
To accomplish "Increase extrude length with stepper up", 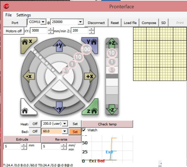I will pos(24,145).
